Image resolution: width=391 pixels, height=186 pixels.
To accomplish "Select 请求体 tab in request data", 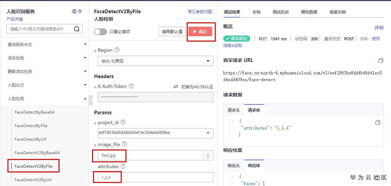I will (254, 110).
